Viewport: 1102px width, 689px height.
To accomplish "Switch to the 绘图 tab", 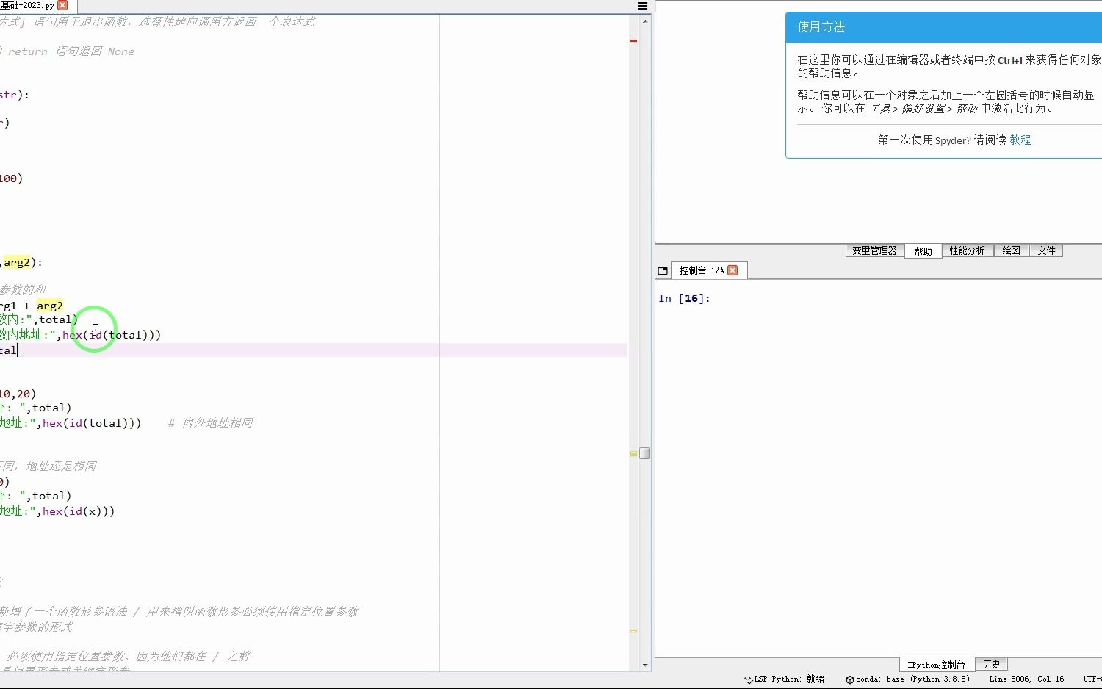I will pos(1012,251).
